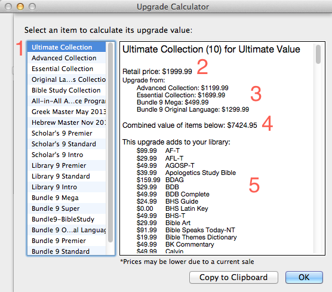Select Bundle9-BibleStudy item
The width and height of the screenshot is (332, 292).
(67, 219)
